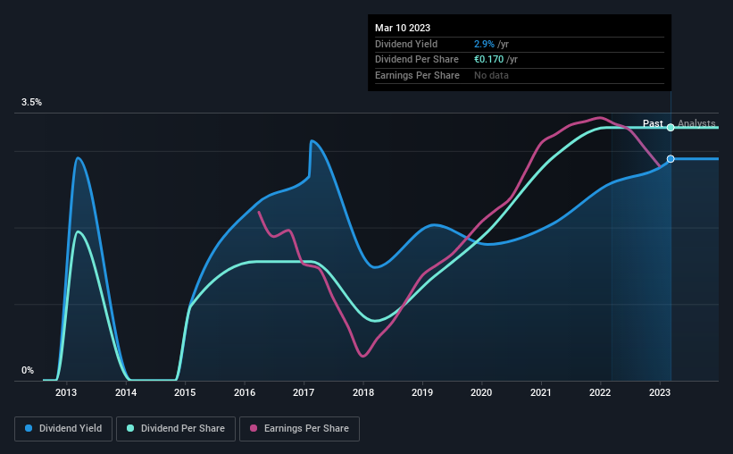
Task: Click the 3.5% y-axis label
Action: click(x=31, y=102)
